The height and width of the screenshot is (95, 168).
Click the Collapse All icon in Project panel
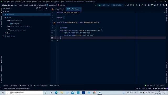(x=43, y=8)
